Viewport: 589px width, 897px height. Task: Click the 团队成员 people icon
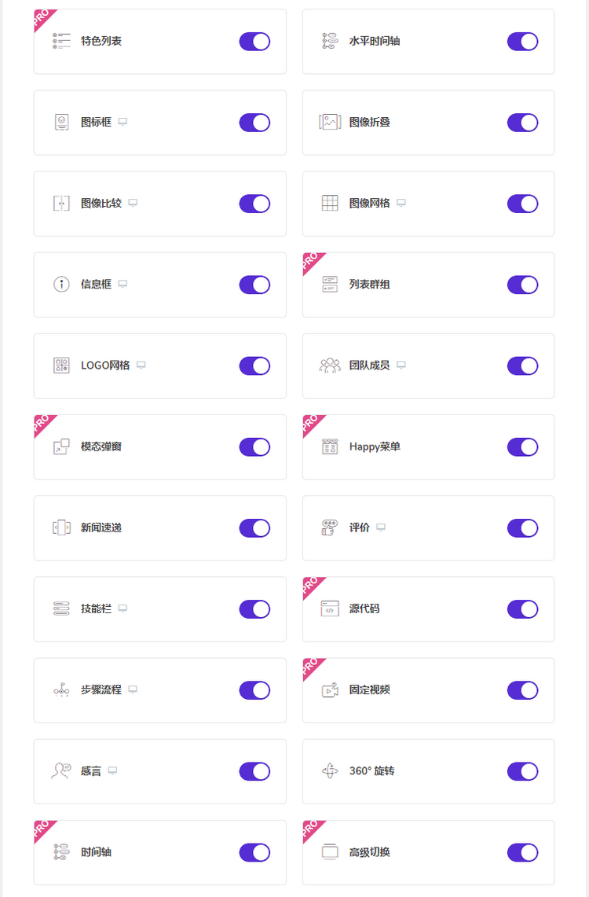[330, 366]
